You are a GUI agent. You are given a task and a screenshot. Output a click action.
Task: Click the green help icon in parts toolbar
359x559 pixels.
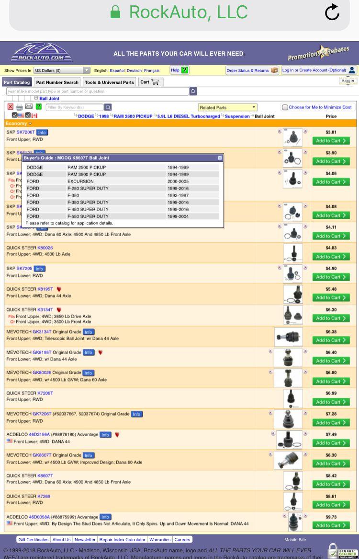click(x=39, y=107)
